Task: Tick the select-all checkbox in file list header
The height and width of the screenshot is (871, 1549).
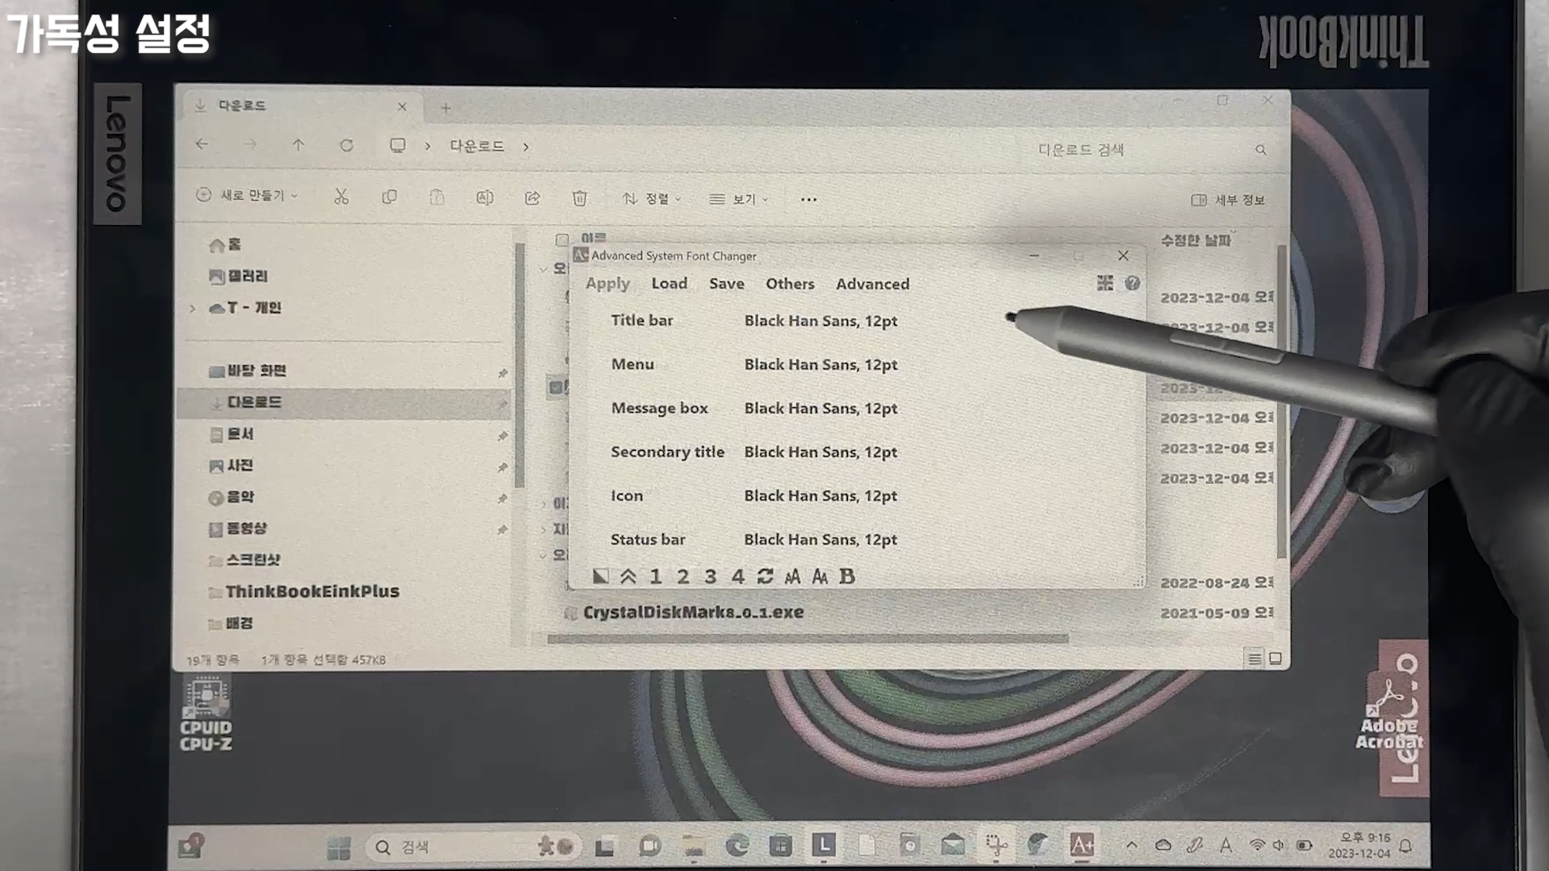Action: click(562, 240)
